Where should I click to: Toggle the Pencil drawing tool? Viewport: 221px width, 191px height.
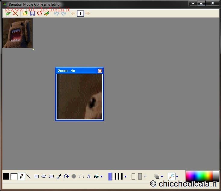coord(21,177)
